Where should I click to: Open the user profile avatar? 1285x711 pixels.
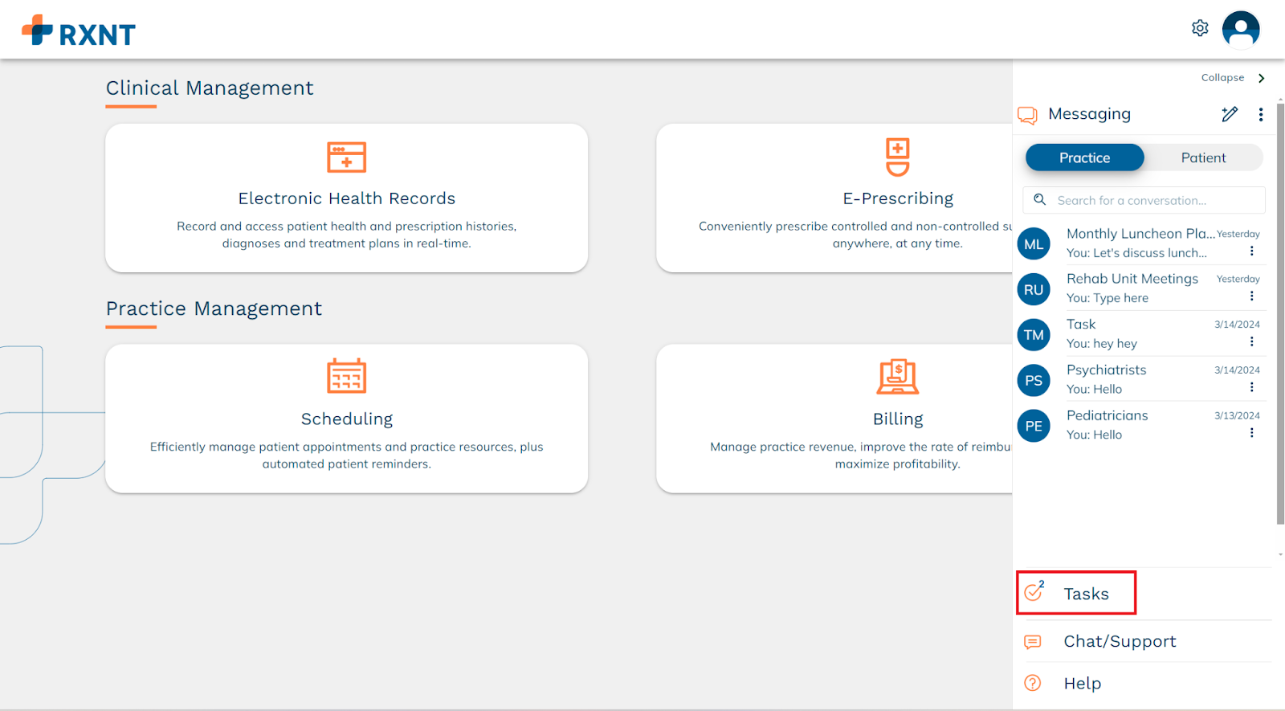(1241, 30)
